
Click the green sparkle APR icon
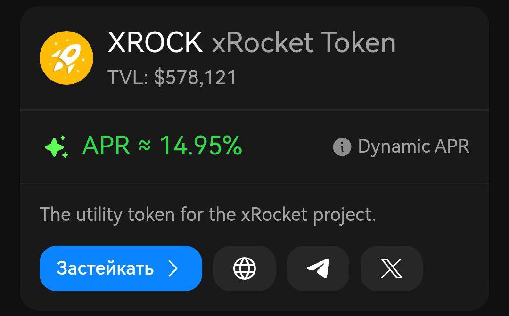pos(57,146)
